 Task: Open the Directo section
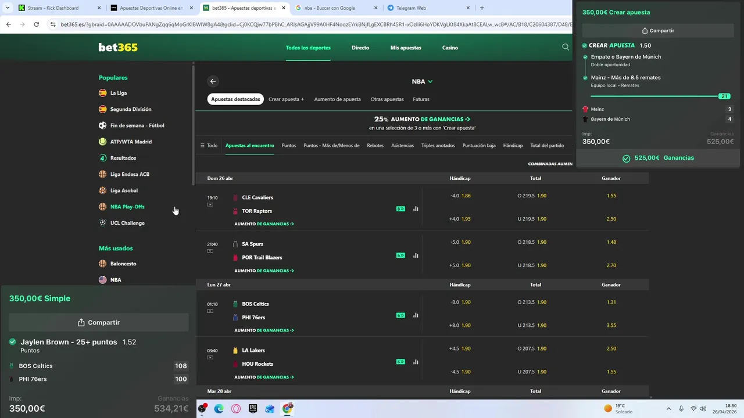point(360,48)
